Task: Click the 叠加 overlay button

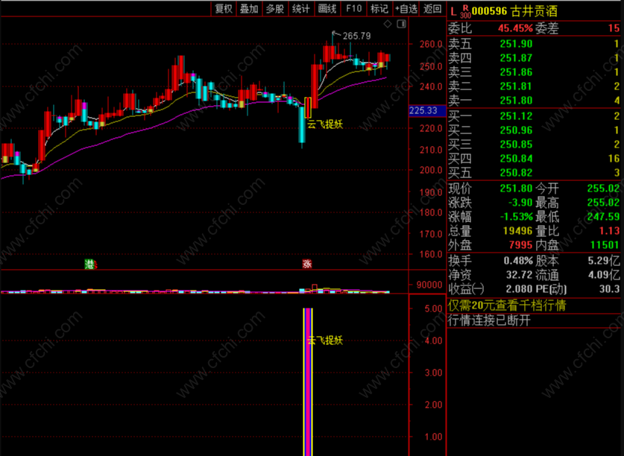Action: [249, 9]
